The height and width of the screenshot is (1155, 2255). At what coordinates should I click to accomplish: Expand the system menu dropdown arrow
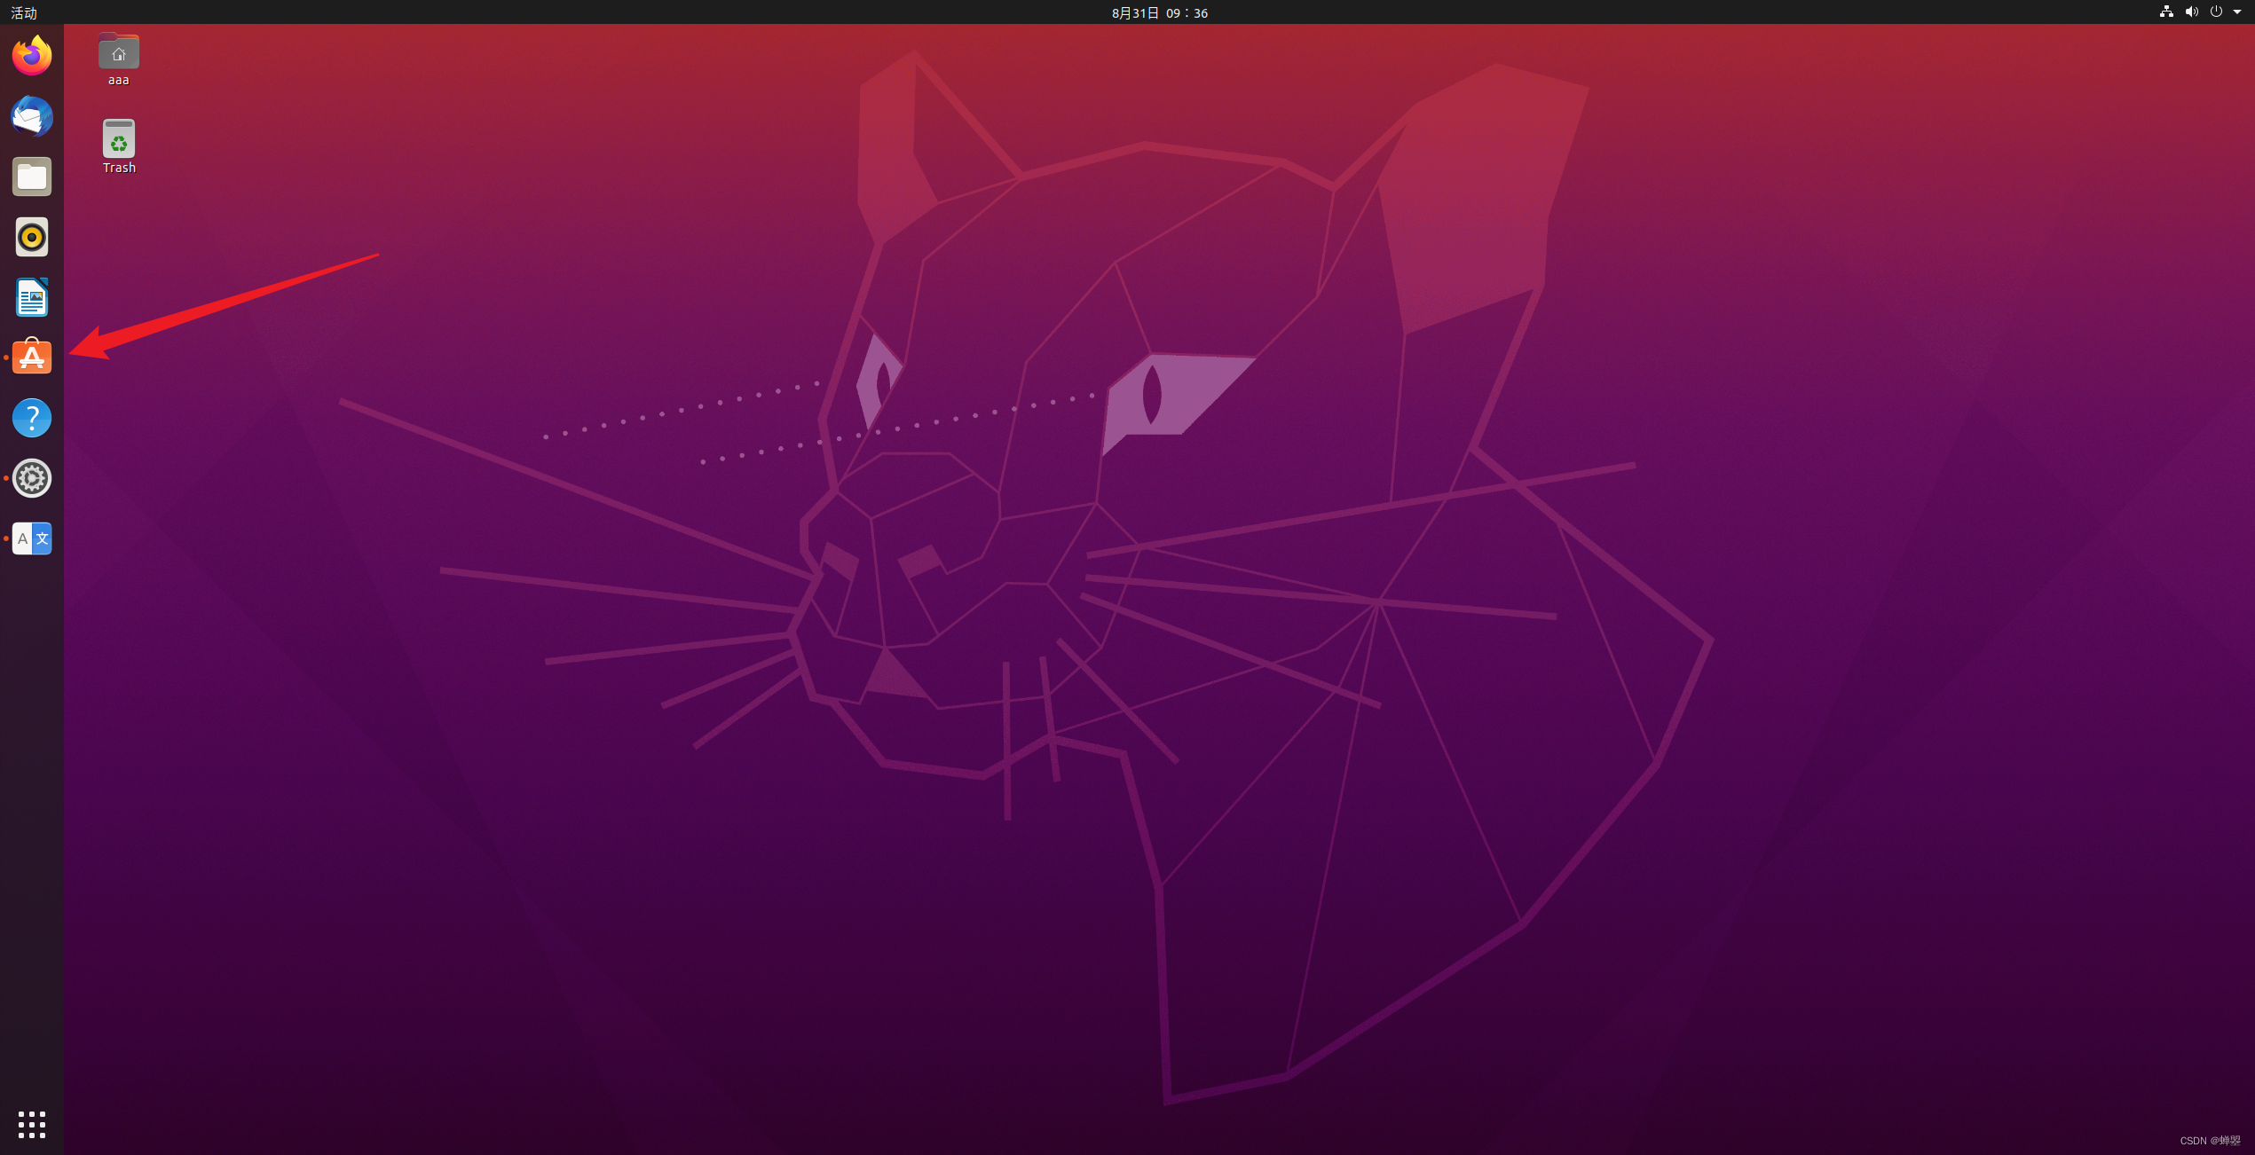coord(2237,12)
